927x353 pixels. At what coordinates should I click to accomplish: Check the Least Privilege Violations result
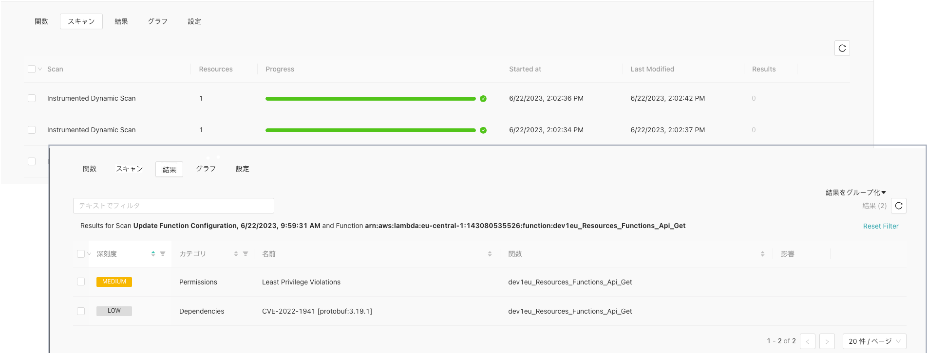[81, 282]
